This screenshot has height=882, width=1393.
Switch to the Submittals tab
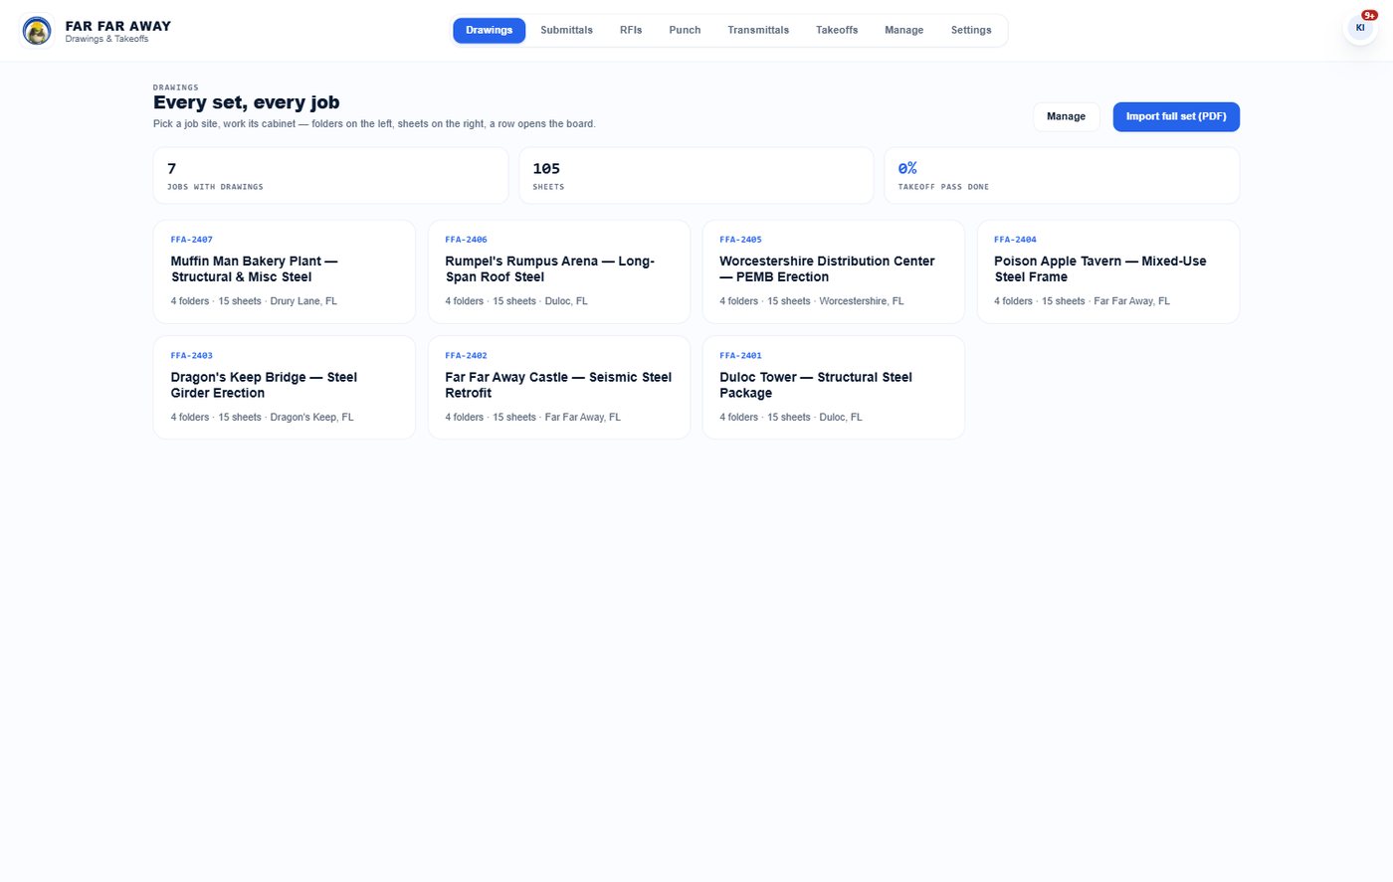(566, 30)
